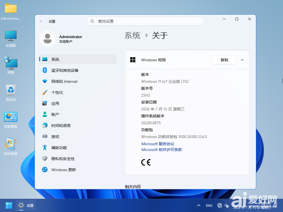Click 系统 in the breadcrumb
Screen dimensions: 283x212
[132, 35]
